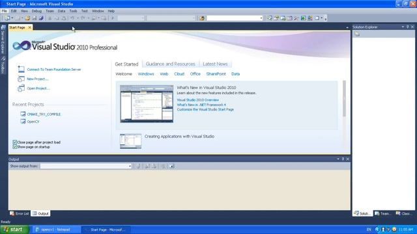
Task: Click Customize the Visual Studio Start Page
Action: (x=205, y=109)
